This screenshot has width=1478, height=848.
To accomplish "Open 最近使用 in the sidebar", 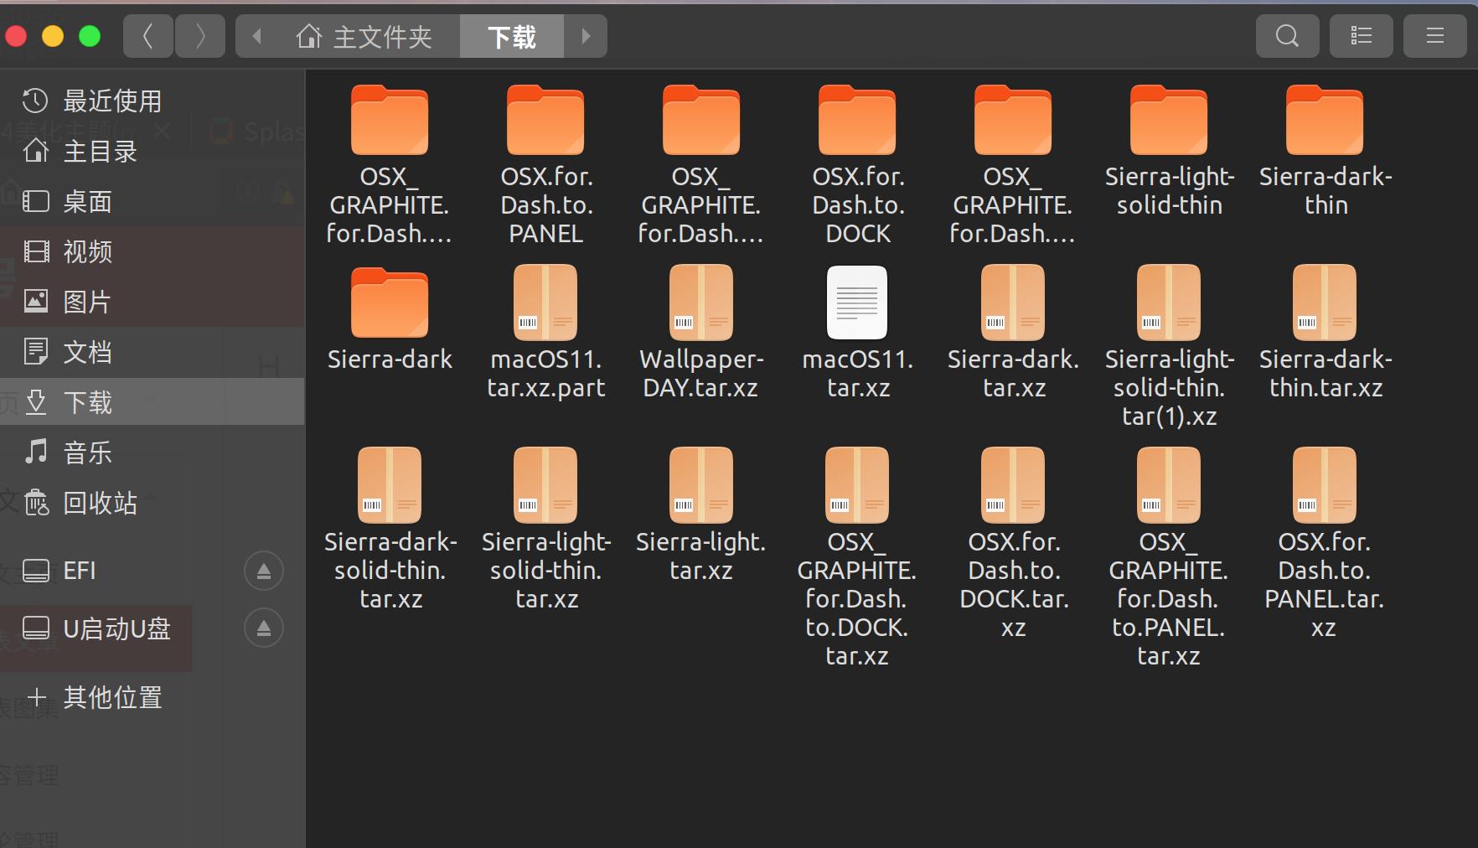I will pyautogui.click(x=152, y=101).
